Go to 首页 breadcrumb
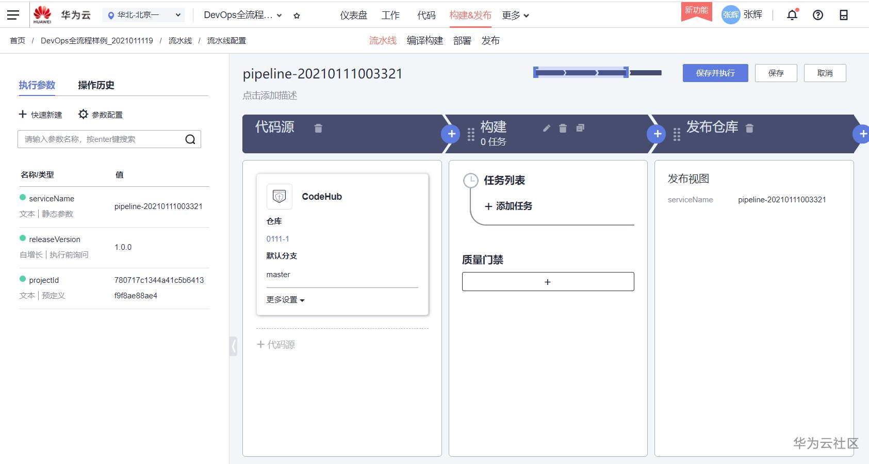 tap(18, 41)
